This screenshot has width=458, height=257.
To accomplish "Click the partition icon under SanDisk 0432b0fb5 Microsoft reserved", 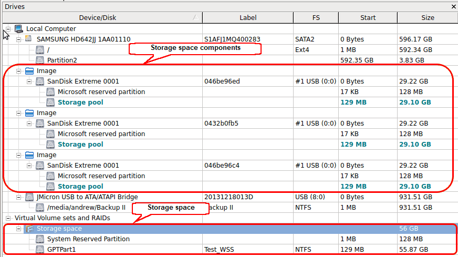I will pyautogui.click(x=50, y=134).
